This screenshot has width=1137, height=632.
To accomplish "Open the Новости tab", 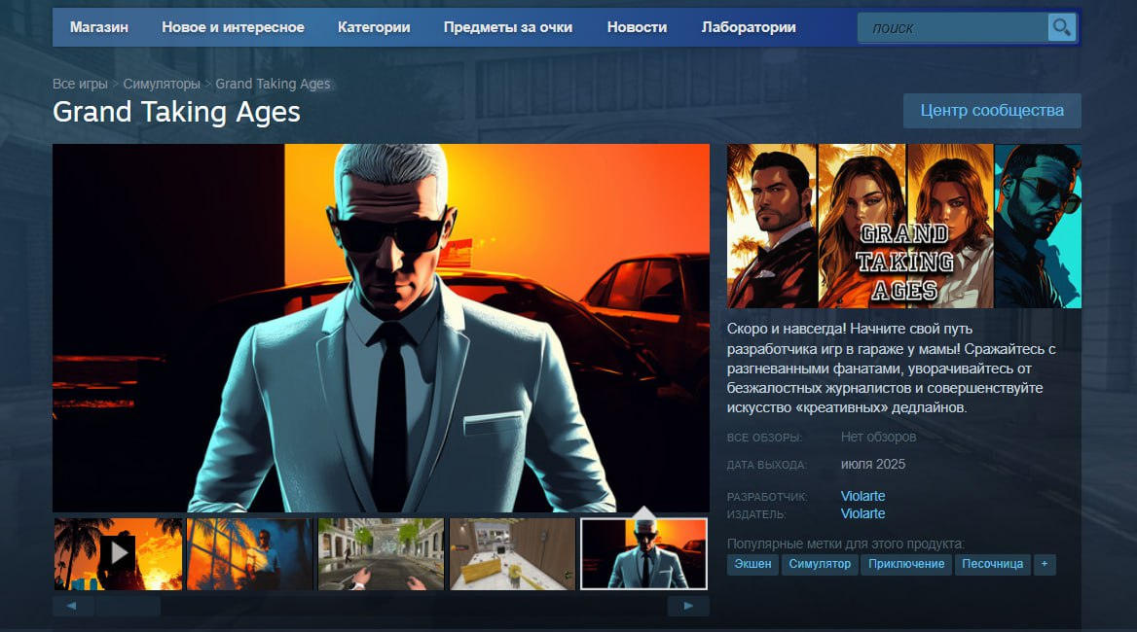I will click(637, 27).
